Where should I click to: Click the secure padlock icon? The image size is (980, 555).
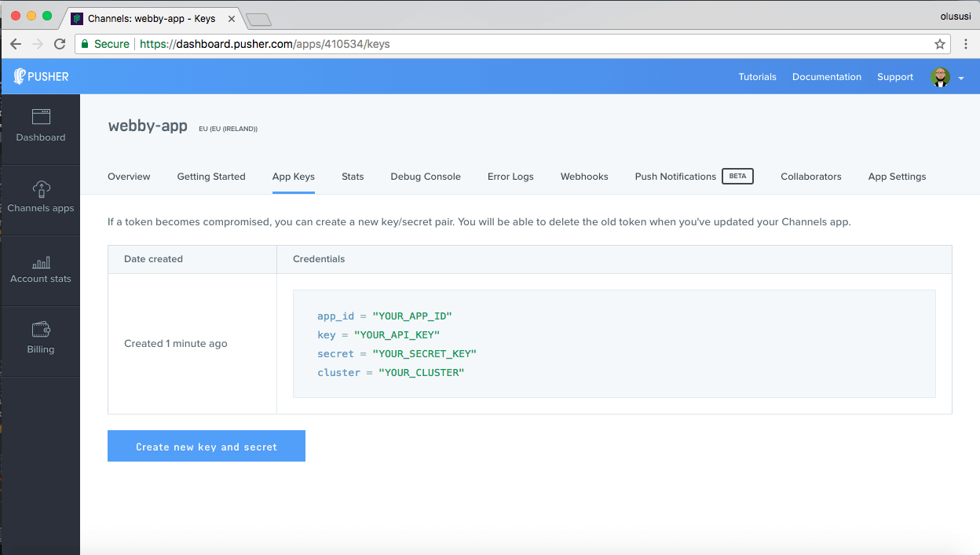(x=86, y=44)
